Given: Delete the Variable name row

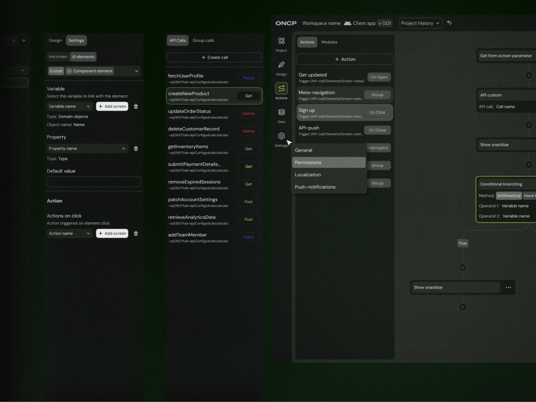Looking at the screenshot, I should point(136,106).
